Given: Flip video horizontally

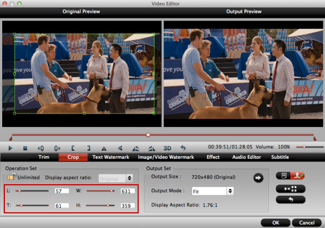Looking at the screenshot, I should click(x=104, y=148).
